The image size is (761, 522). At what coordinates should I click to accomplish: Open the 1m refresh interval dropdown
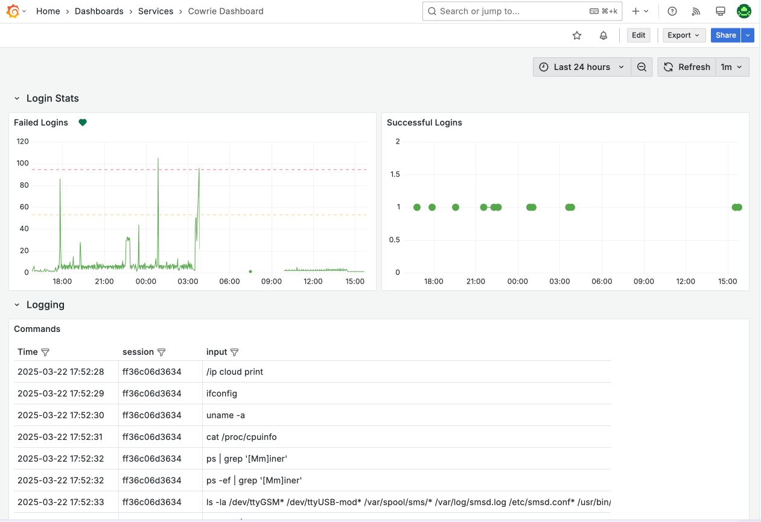[733, 67]
